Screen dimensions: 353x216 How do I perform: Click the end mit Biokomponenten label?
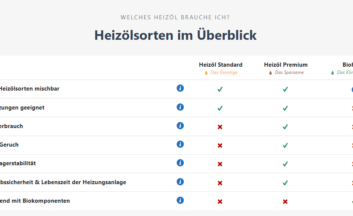pyautogui.click(x=35, y=201)
